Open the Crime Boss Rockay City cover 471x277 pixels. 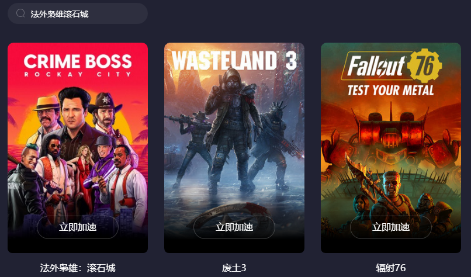[x=78, y=147]
